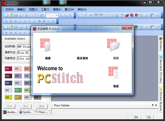This screenshot has height=121, width=165.
Task: Click the Copy icon in the top toolbar
Action: point(31,15)
